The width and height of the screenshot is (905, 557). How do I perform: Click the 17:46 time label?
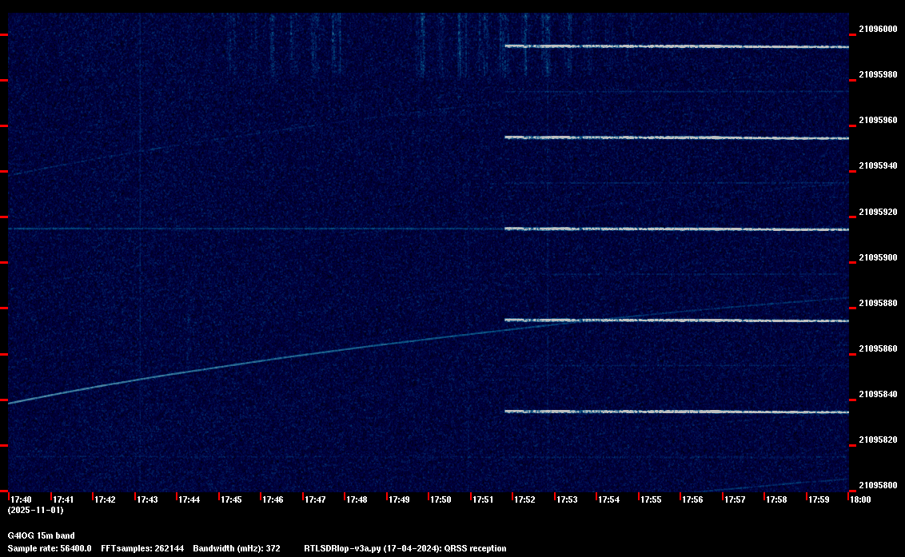click(273, 499)
